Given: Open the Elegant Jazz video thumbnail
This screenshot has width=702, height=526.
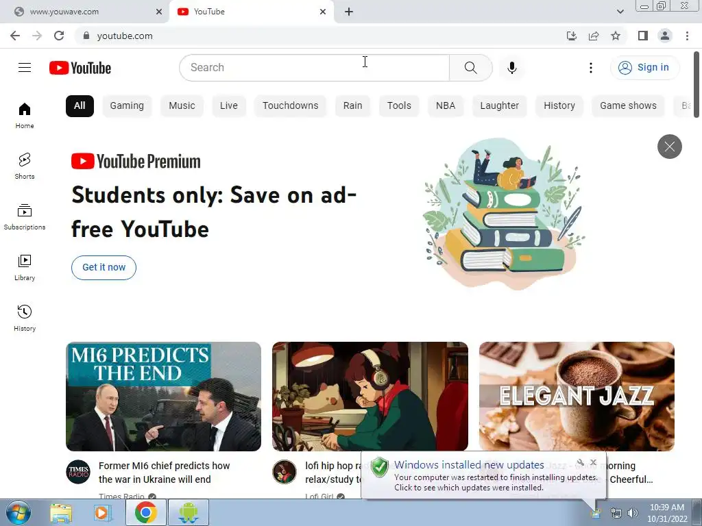Looking at the screenshot, I should (577, 397).
